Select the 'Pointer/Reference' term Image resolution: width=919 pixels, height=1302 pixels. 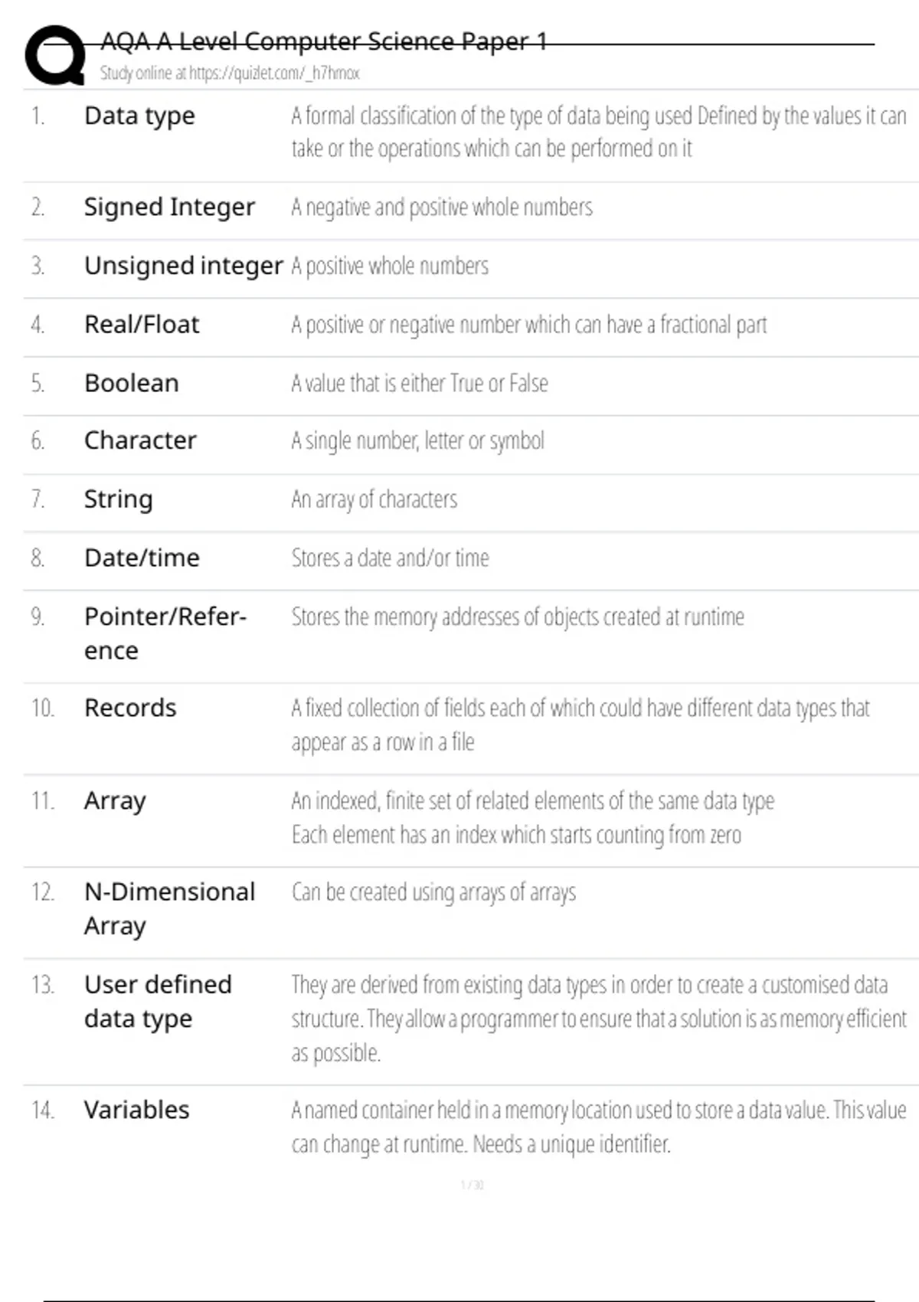coord(165,633)
